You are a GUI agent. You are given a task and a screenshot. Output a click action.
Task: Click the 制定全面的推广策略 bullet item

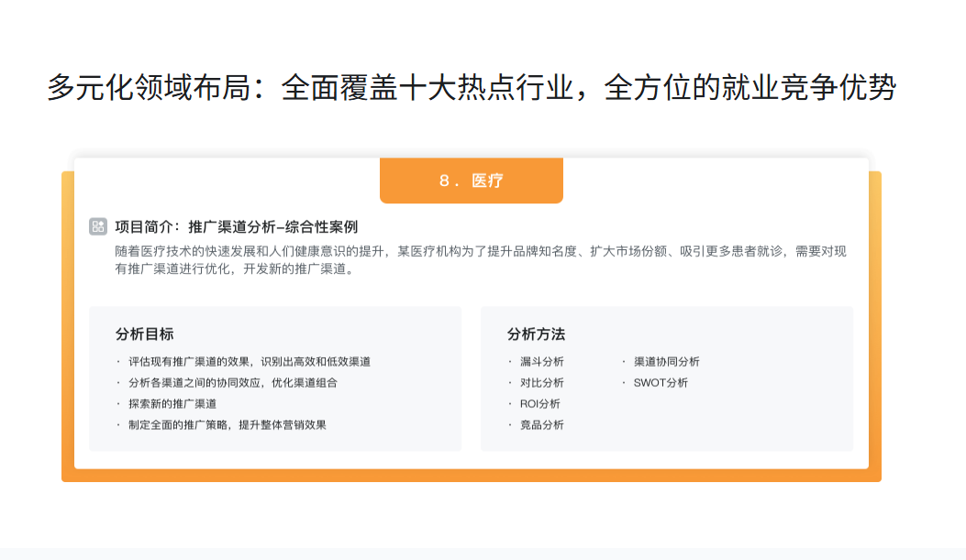click(x=228, y=424)
